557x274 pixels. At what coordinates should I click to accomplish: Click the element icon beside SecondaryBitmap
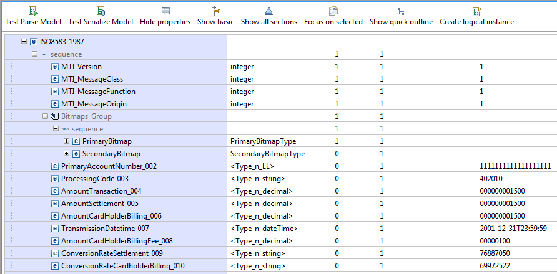point(76,154)
